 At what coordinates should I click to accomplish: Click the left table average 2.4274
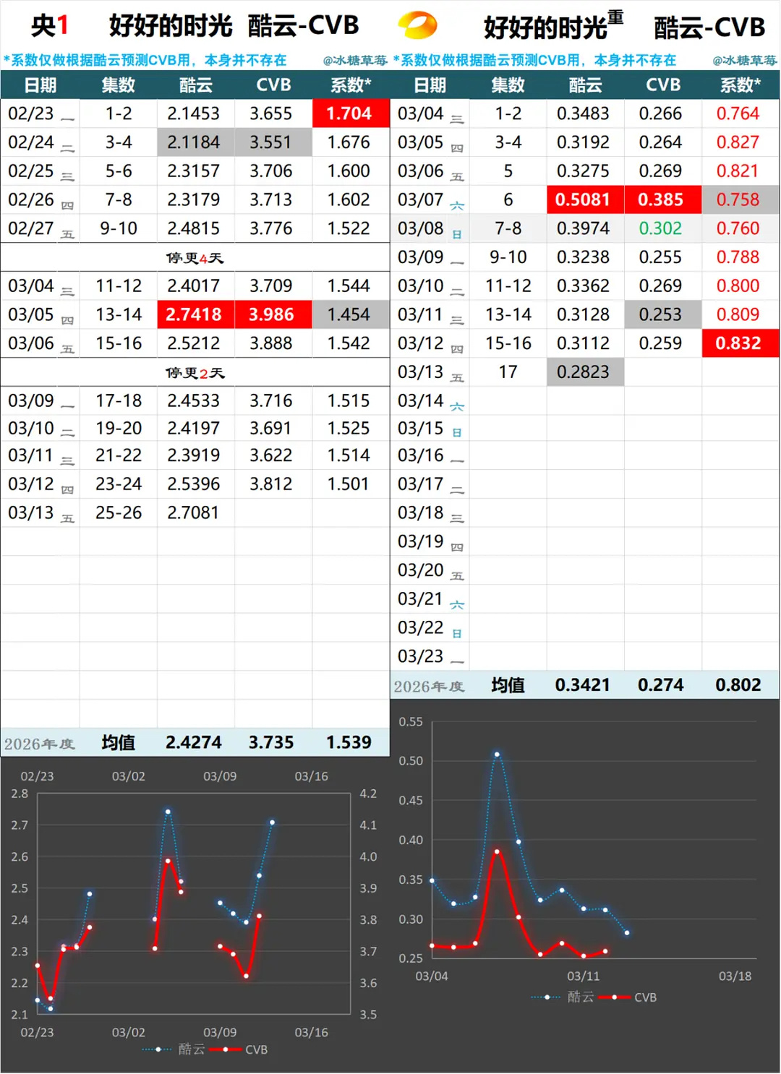193,742
